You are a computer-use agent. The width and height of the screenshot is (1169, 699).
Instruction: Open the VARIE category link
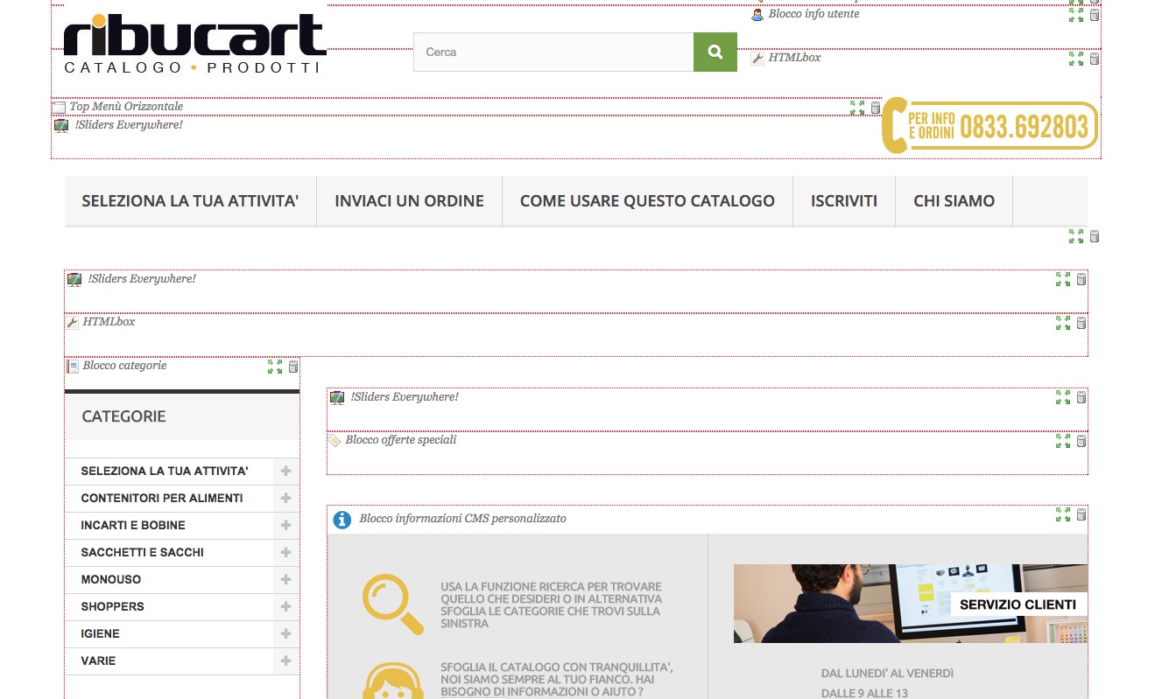point(98,661)
